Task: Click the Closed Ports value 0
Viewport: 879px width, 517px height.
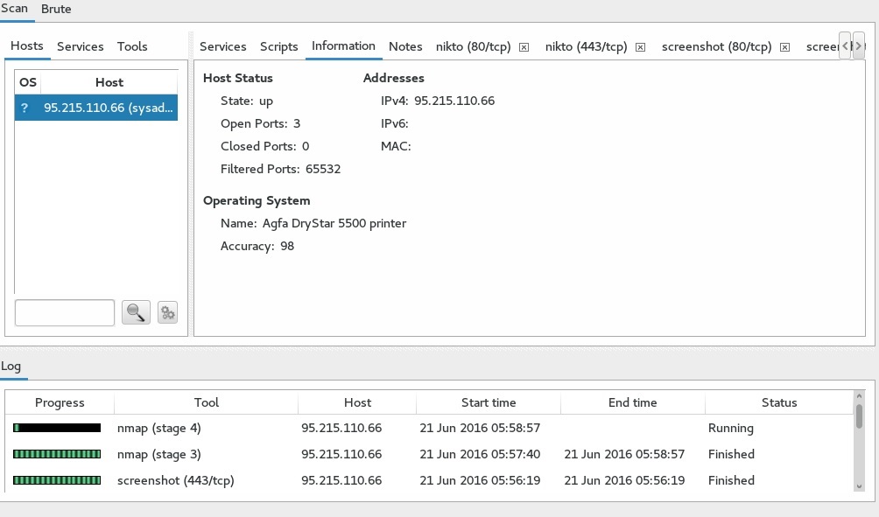Action: click(306, 146)
